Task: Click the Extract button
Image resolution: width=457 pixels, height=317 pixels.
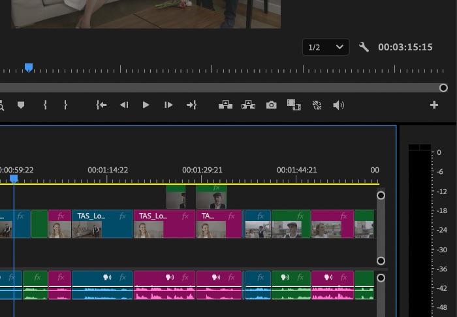Action: click(x=248, y=105)
